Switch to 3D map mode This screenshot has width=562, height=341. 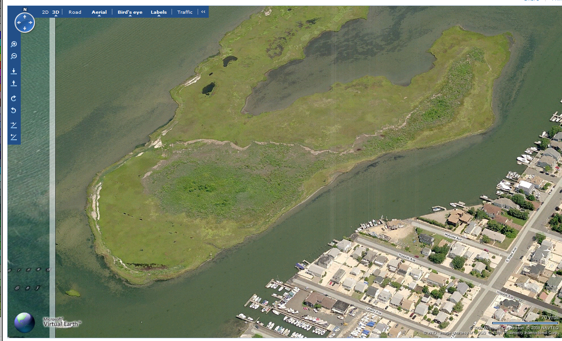[x=56, y=12]
